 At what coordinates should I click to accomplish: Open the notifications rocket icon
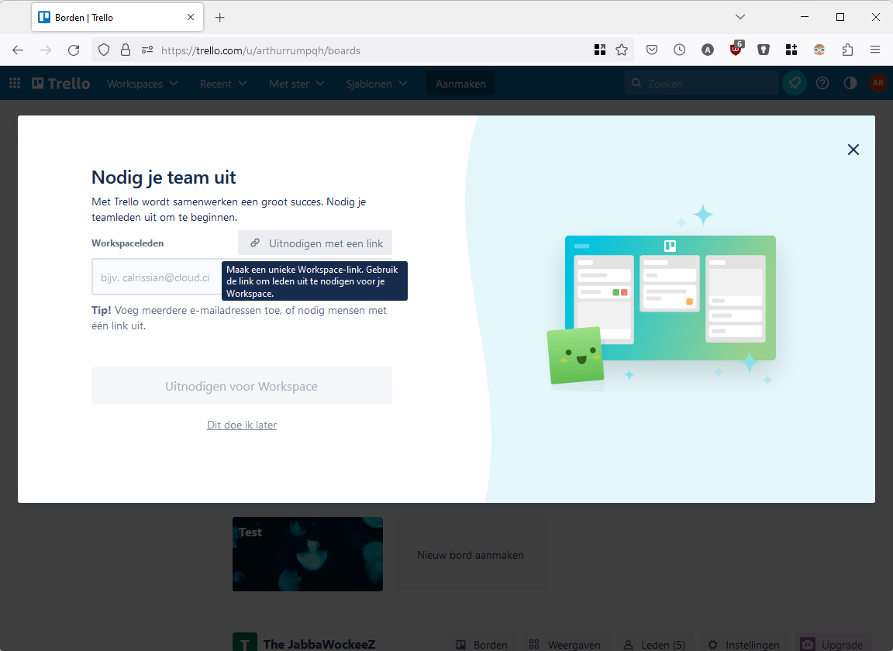794,84
